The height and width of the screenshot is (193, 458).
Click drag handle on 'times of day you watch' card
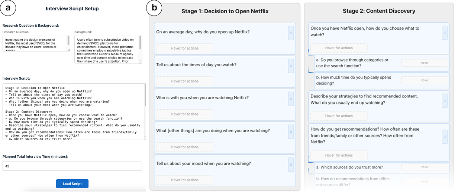click(x=291, y=66)
